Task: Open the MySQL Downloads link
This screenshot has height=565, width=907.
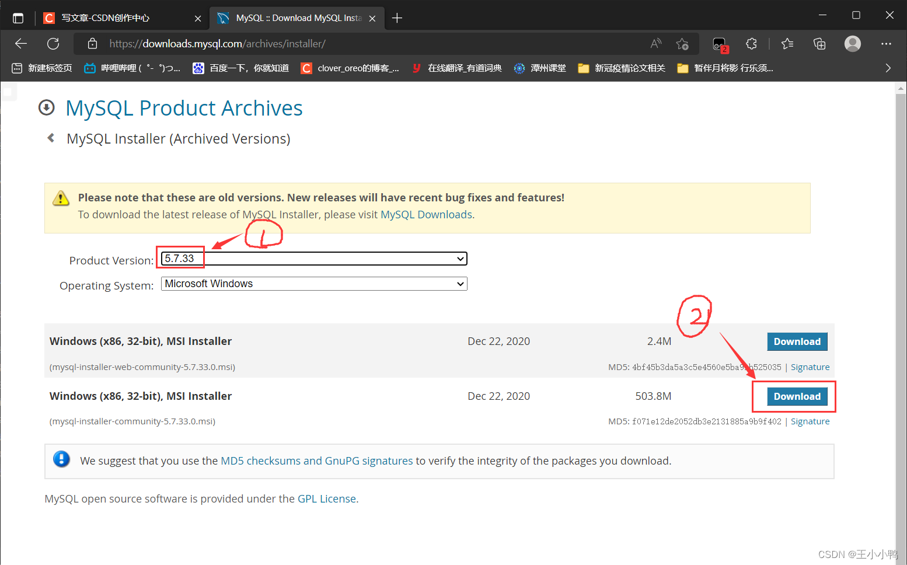Action: 426,215
